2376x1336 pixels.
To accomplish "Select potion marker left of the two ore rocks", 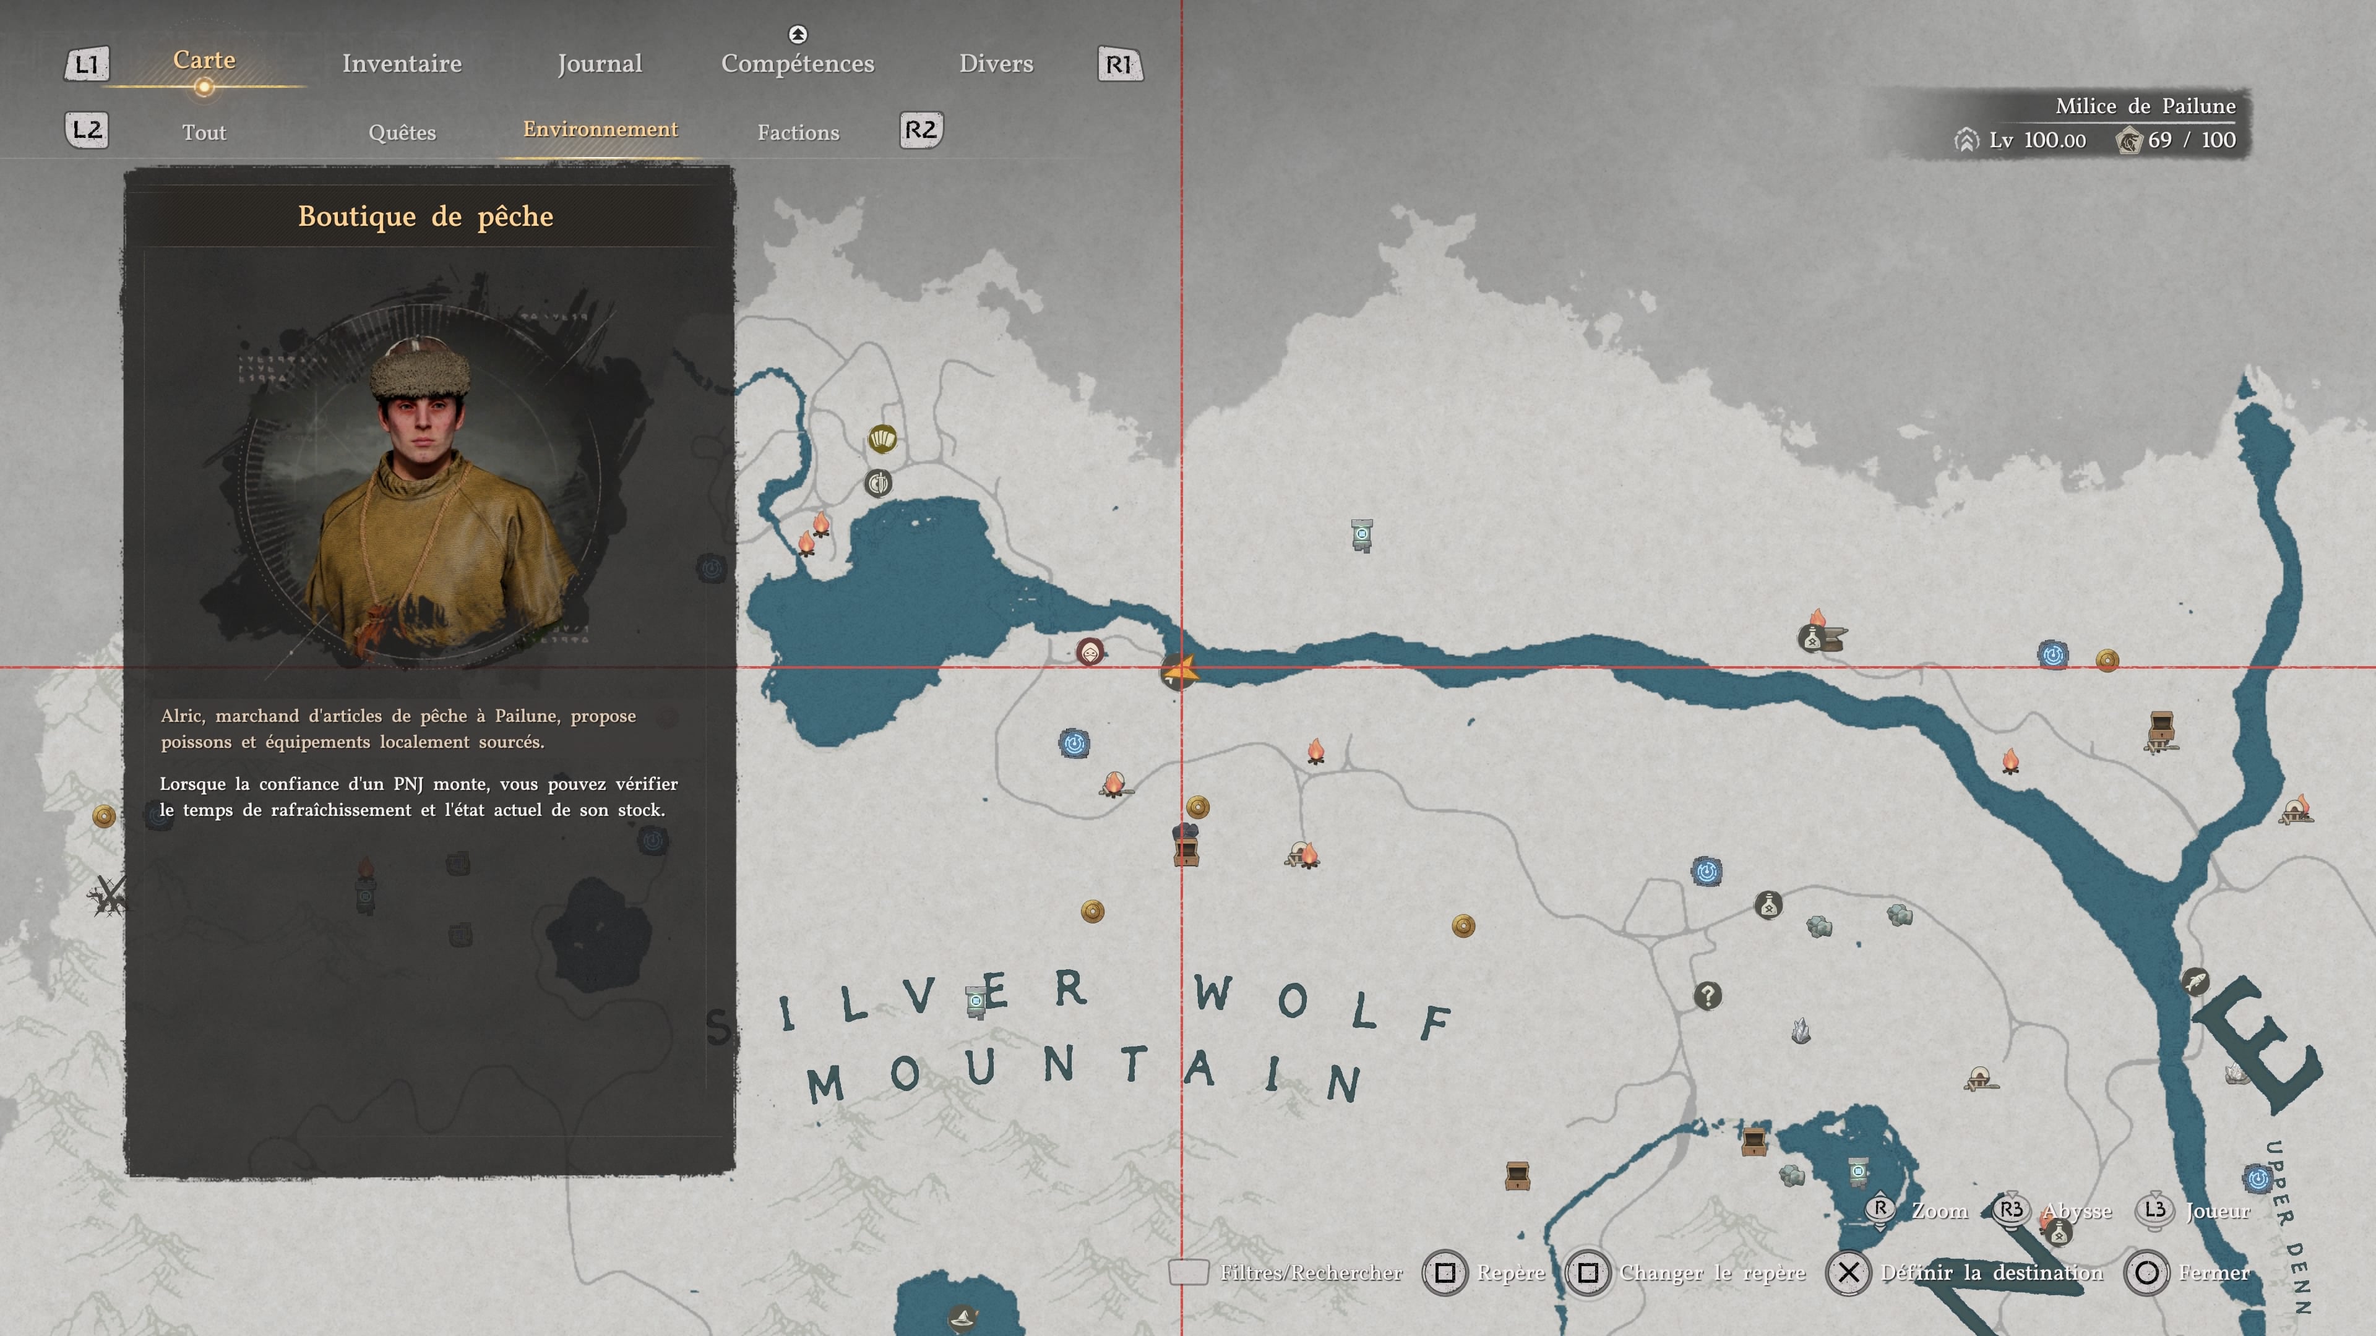I will 1768,906.
